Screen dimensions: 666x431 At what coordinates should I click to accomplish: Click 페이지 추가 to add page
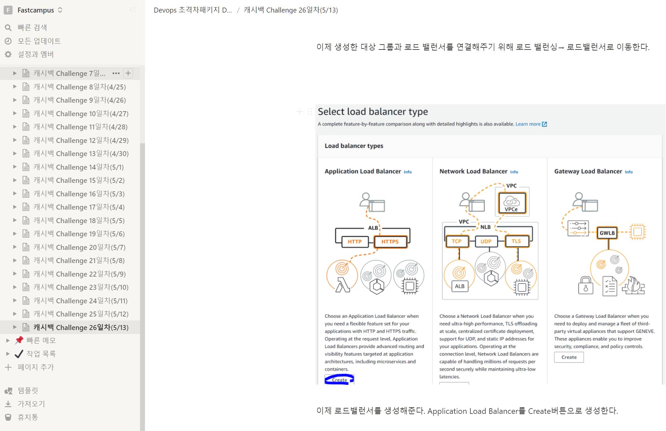point(36,367)
